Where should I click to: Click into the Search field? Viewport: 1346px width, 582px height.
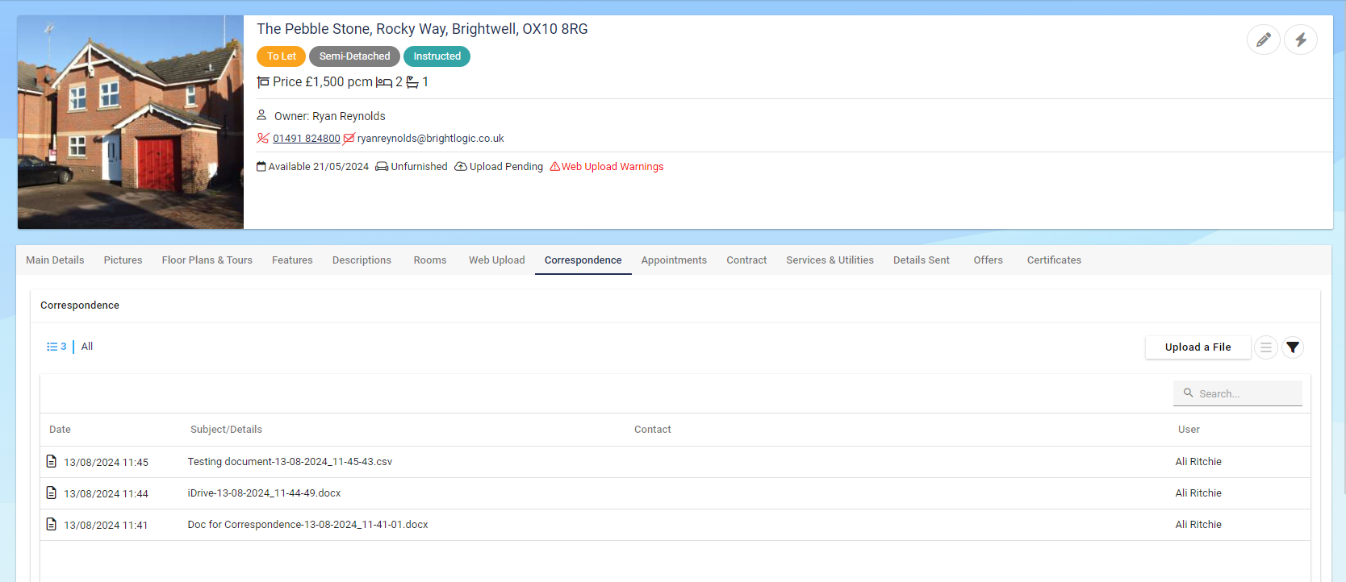(1238, 393)
